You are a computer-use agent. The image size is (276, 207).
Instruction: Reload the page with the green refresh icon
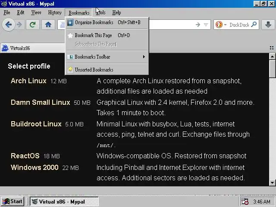click(x=33, y=25)
